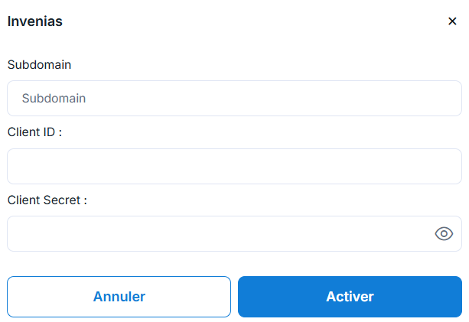Image resolution: width=469 pixels, height=322 pixels.
Task: Activate the Invenias integration
Action: tap(350, 297)
